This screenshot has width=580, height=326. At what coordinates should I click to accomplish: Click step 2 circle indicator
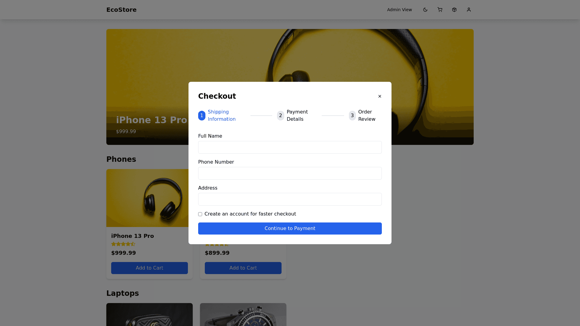pos(280,116)
